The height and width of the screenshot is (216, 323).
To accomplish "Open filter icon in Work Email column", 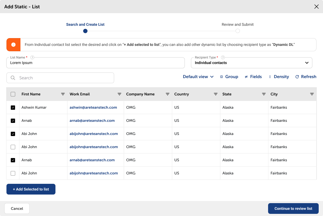I will click(120, 94).
